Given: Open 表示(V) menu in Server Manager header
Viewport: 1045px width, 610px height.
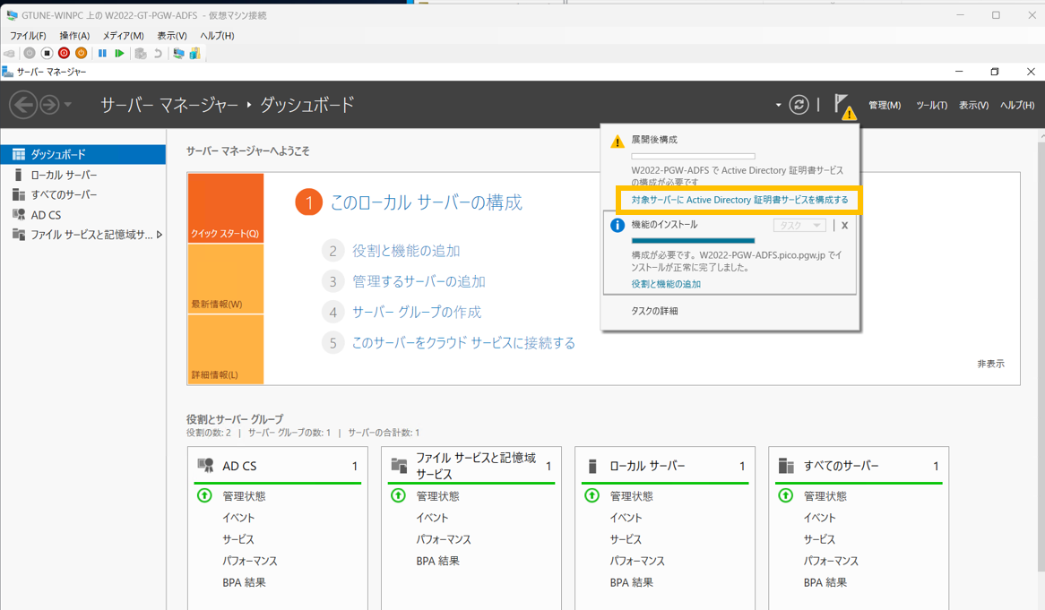Looking at the screenshot, I should (x=973, y=105).
